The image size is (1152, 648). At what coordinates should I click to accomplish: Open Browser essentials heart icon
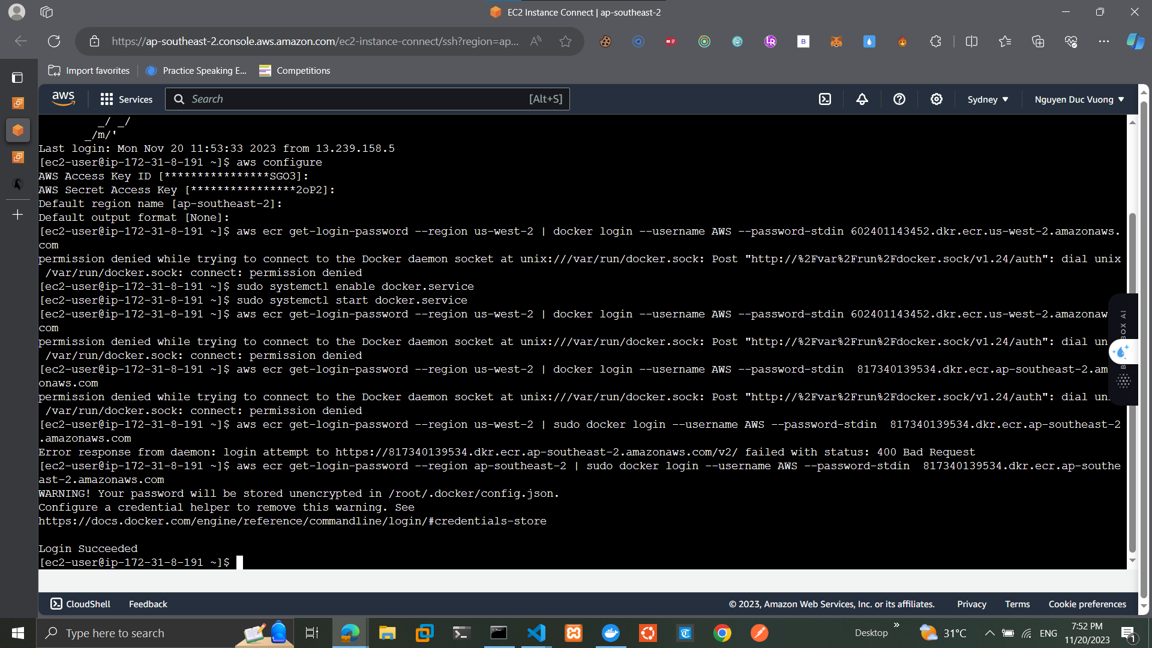pyautogui.click(x=1071, y=41)
